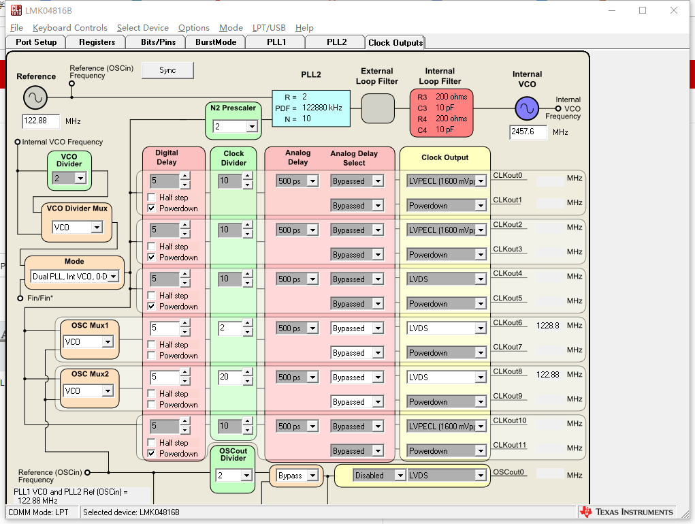Image resolution: width=695 pixels, height=524 pixels.
Task: Click the red Internal Loop Filter block
Action: (440, 113)
